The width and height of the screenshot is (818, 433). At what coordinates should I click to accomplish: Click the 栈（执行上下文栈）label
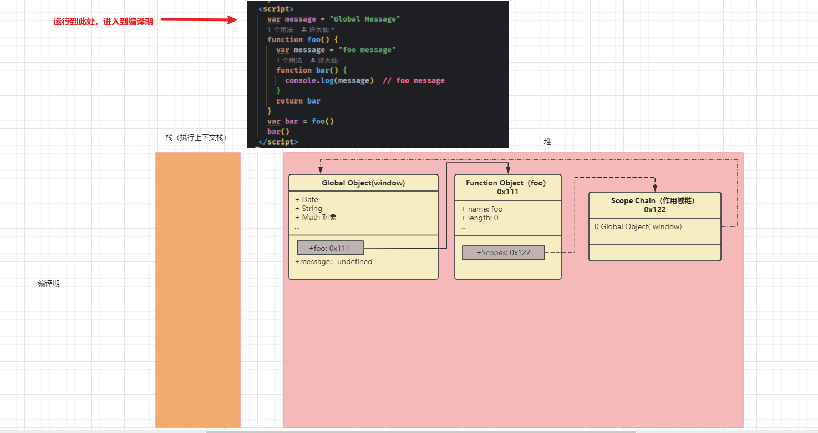click(196, 137)
